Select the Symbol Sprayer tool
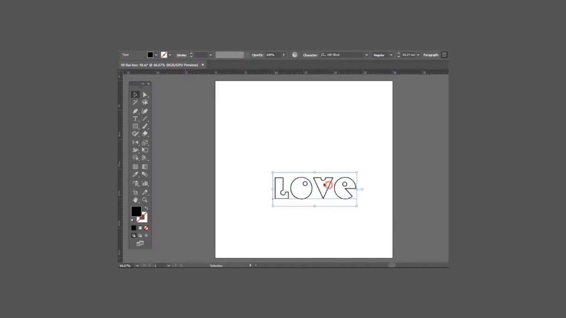Screen dimensions: 566x318 pos(135,183)
